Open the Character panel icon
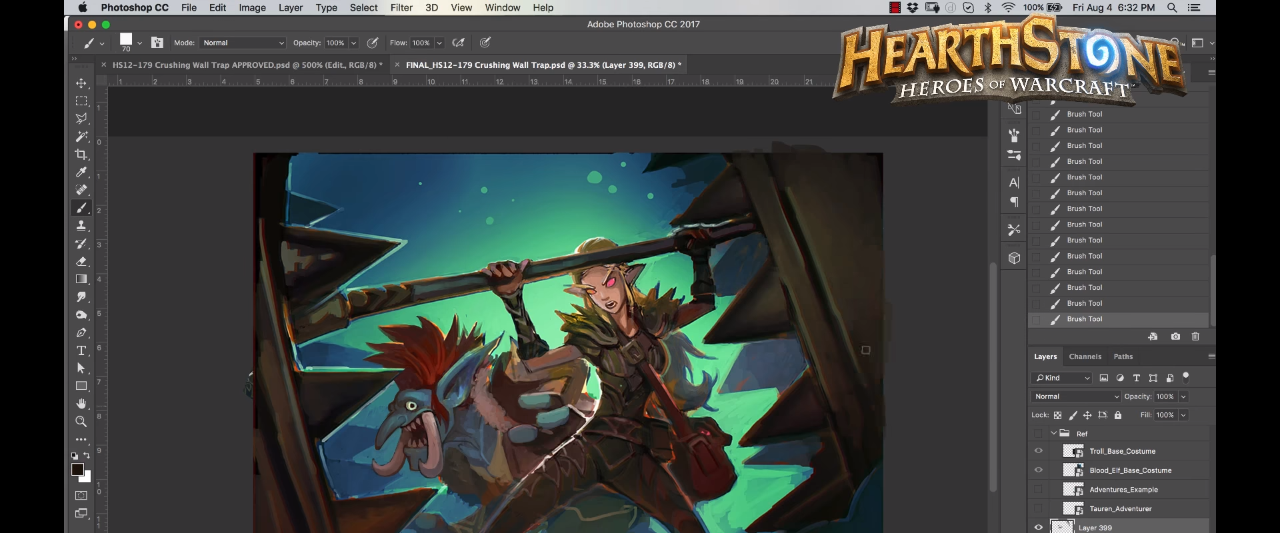The height and width of the screenshot is (533, 1280). 1014,183
